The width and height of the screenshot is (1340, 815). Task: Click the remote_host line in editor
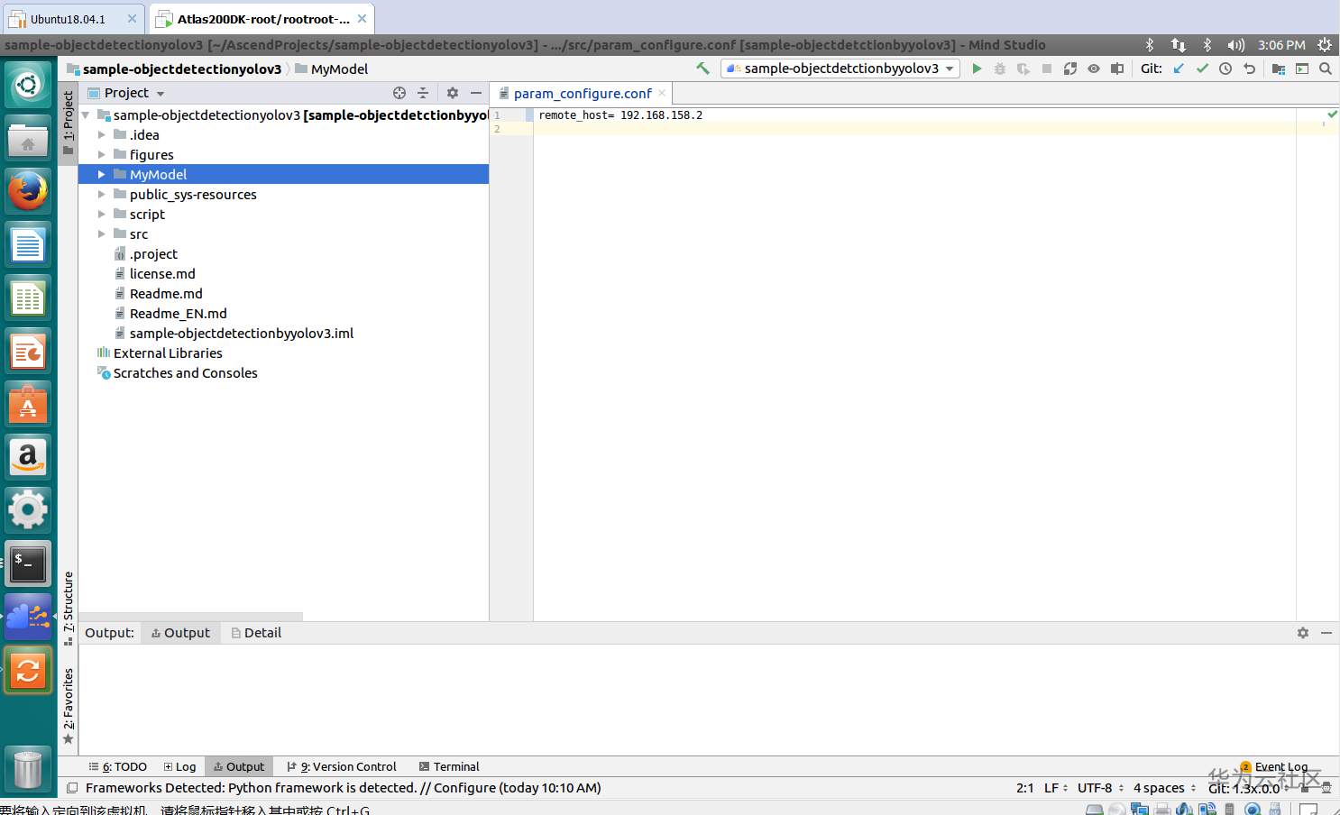click(620, 115)
